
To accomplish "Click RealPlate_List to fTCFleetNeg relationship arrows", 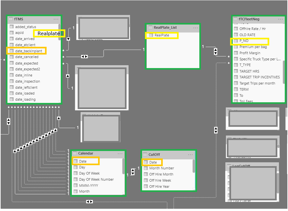I will click(x=216, y=52).
